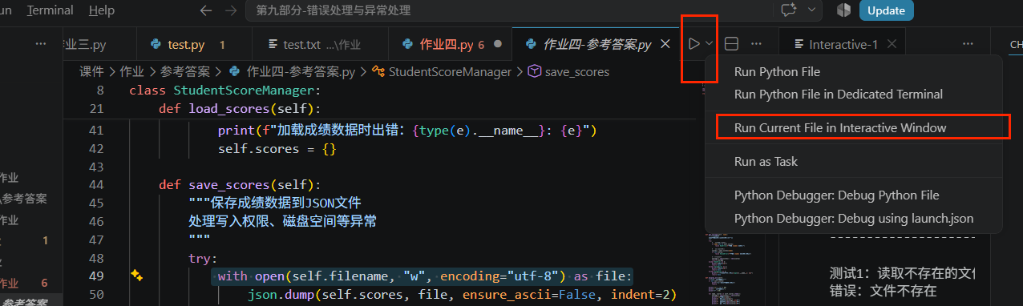Image resolution: width=1023 pixels, height=306 pixels.
Task: Open the run options dropdown arrow
Action: coord(709,44)
